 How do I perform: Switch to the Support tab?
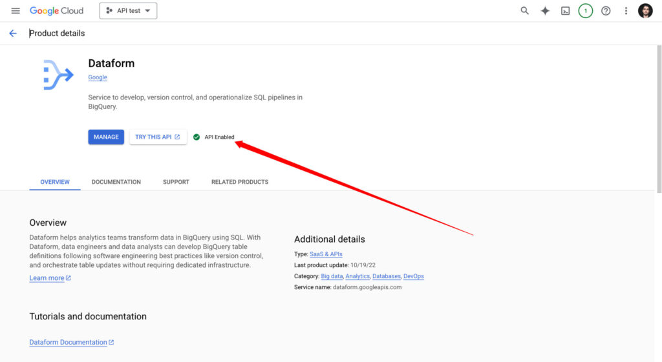tap(176, 182)
